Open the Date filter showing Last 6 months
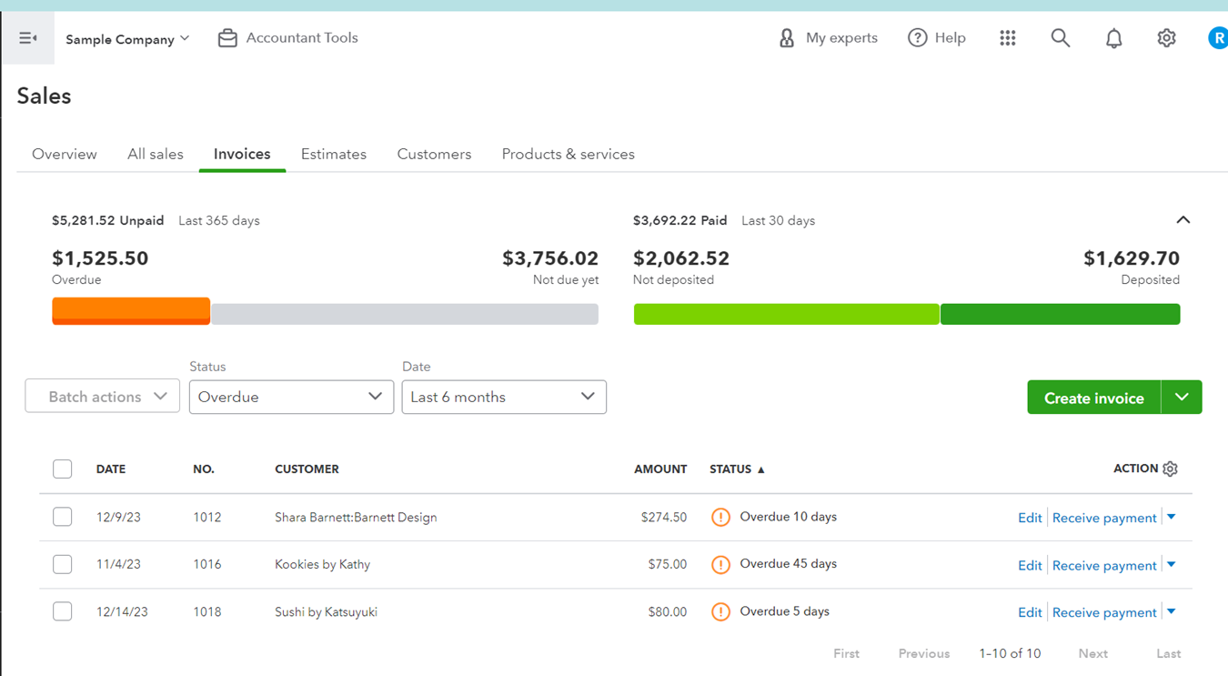 pos(504,397)
